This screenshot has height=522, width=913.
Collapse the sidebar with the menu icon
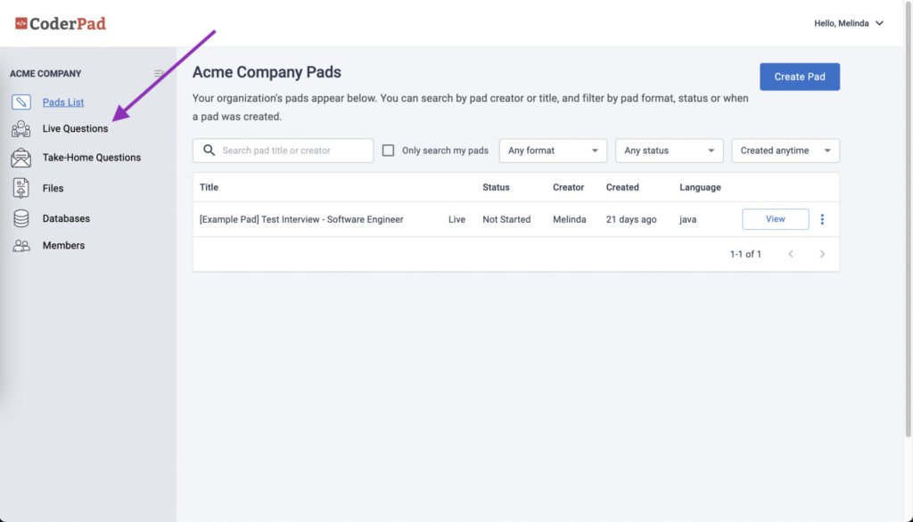coord(159,73)
